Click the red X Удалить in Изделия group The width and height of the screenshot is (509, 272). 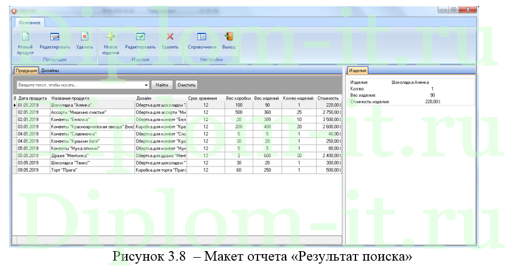click(170, 36)
